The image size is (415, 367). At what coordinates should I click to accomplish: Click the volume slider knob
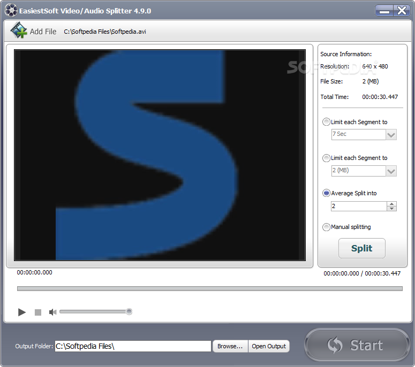coord(129,312)
